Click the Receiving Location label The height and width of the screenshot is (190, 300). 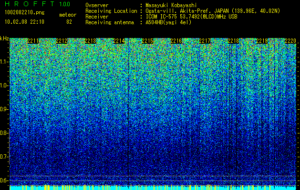click(111, 11)
